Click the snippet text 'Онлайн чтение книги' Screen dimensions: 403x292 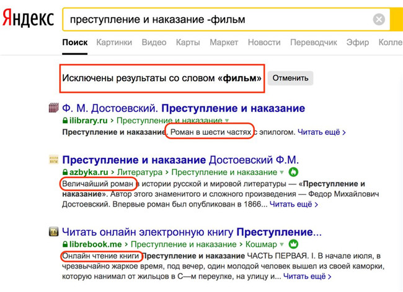click(100, 256)
